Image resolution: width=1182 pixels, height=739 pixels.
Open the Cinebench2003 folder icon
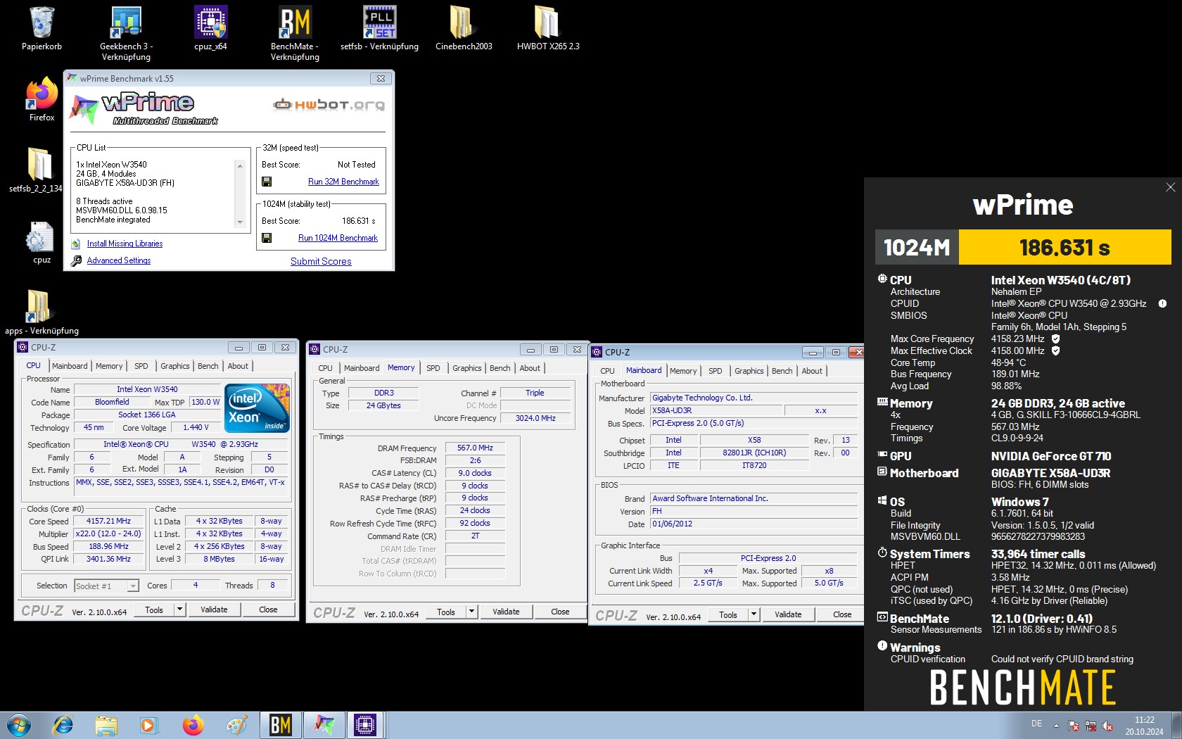click(x=463, y=23)
